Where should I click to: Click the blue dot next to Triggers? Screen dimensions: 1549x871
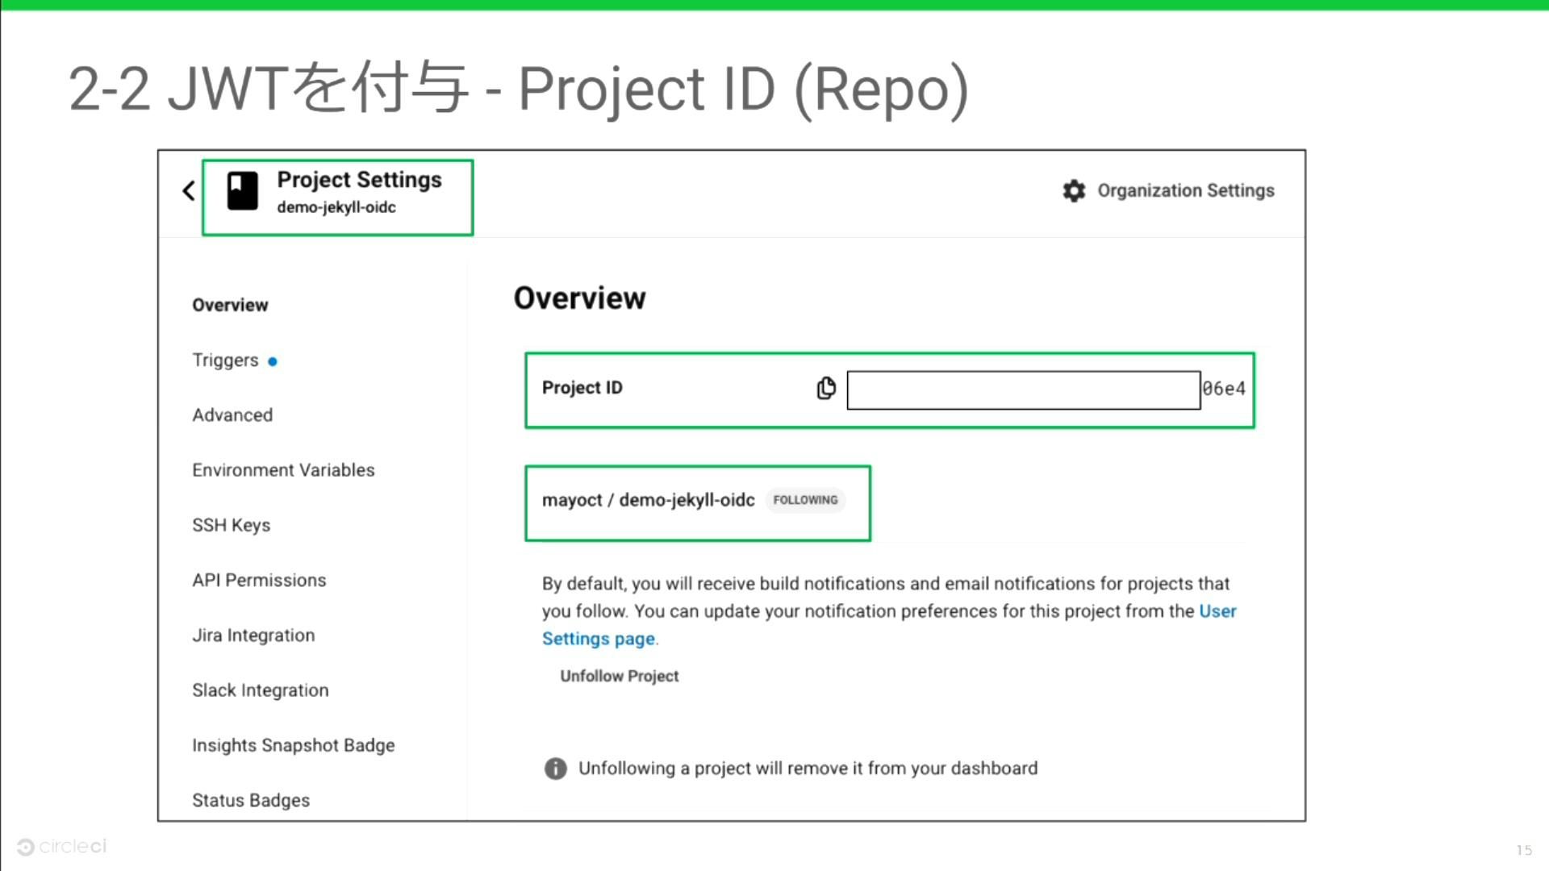pos(272,361)
